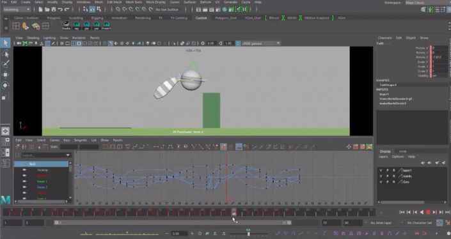Viewport: 451px width, 239px height.
Task: Click the Studio shelf icon
Action: click(x=67, y=26)
